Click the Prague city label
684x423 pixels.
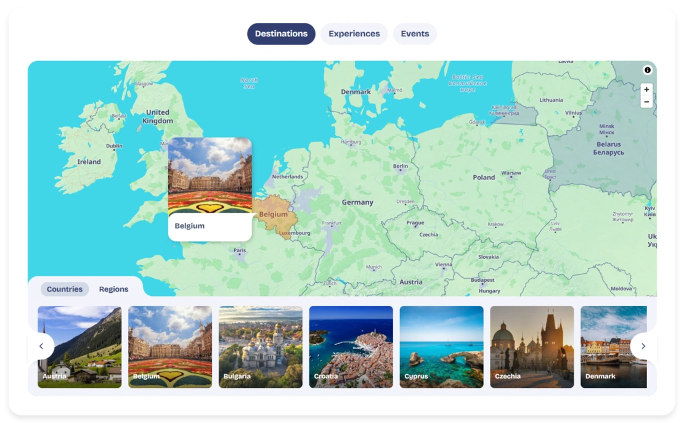(x=415, y=223)
